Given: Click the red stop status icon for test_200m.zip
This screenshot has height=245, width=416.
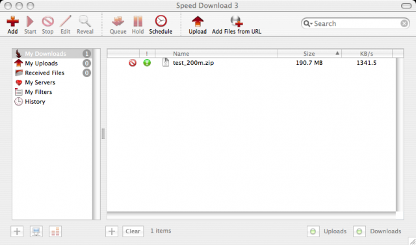Looking at the screenshot, I should coord(133,63).
